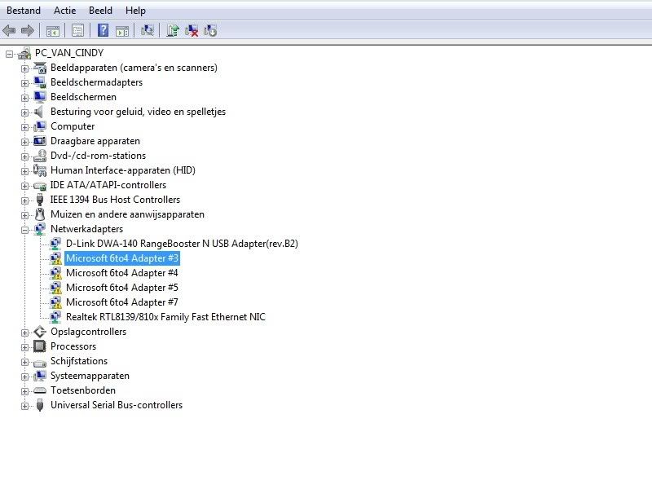Image resolution: width=652 pixels, height=489 pixels.
Task: Click the Update driver software icon
Action: [x=172, y=31]
